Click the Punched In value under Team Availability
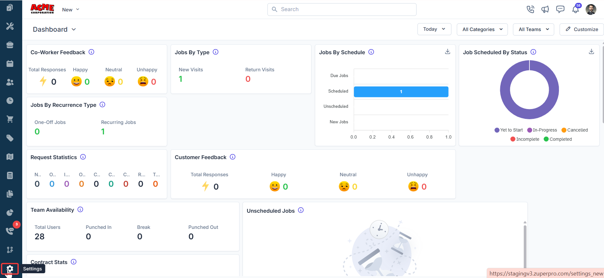Screen dimensions: 604x278 pos(89,236)
